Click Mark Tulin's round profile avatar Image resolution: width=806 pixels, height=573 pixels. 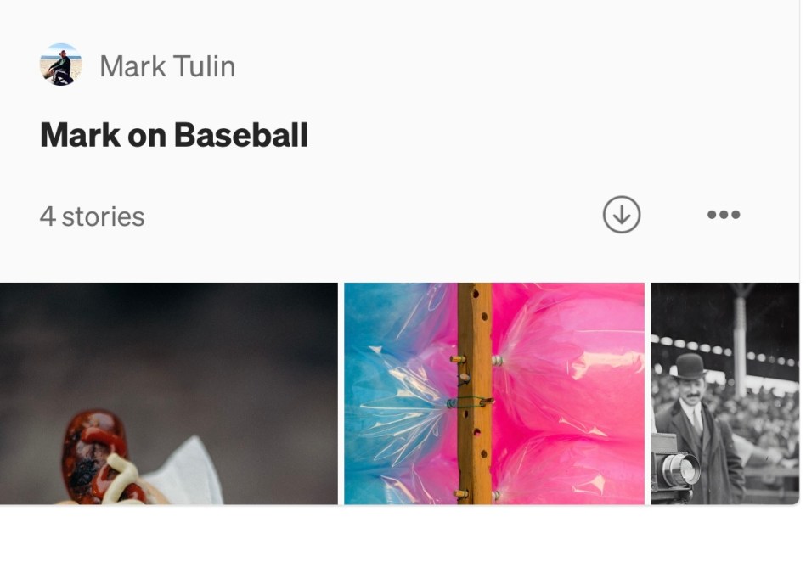[60, 65]
